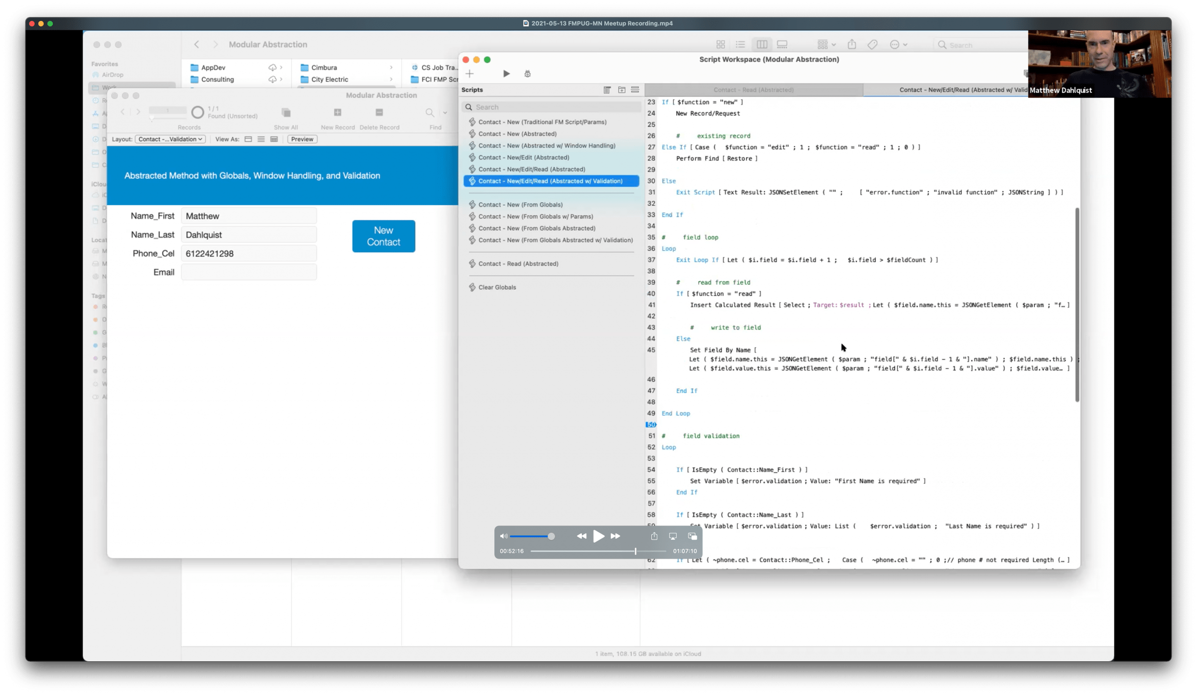Click the Finder Search field

click(x=982, y=45)
